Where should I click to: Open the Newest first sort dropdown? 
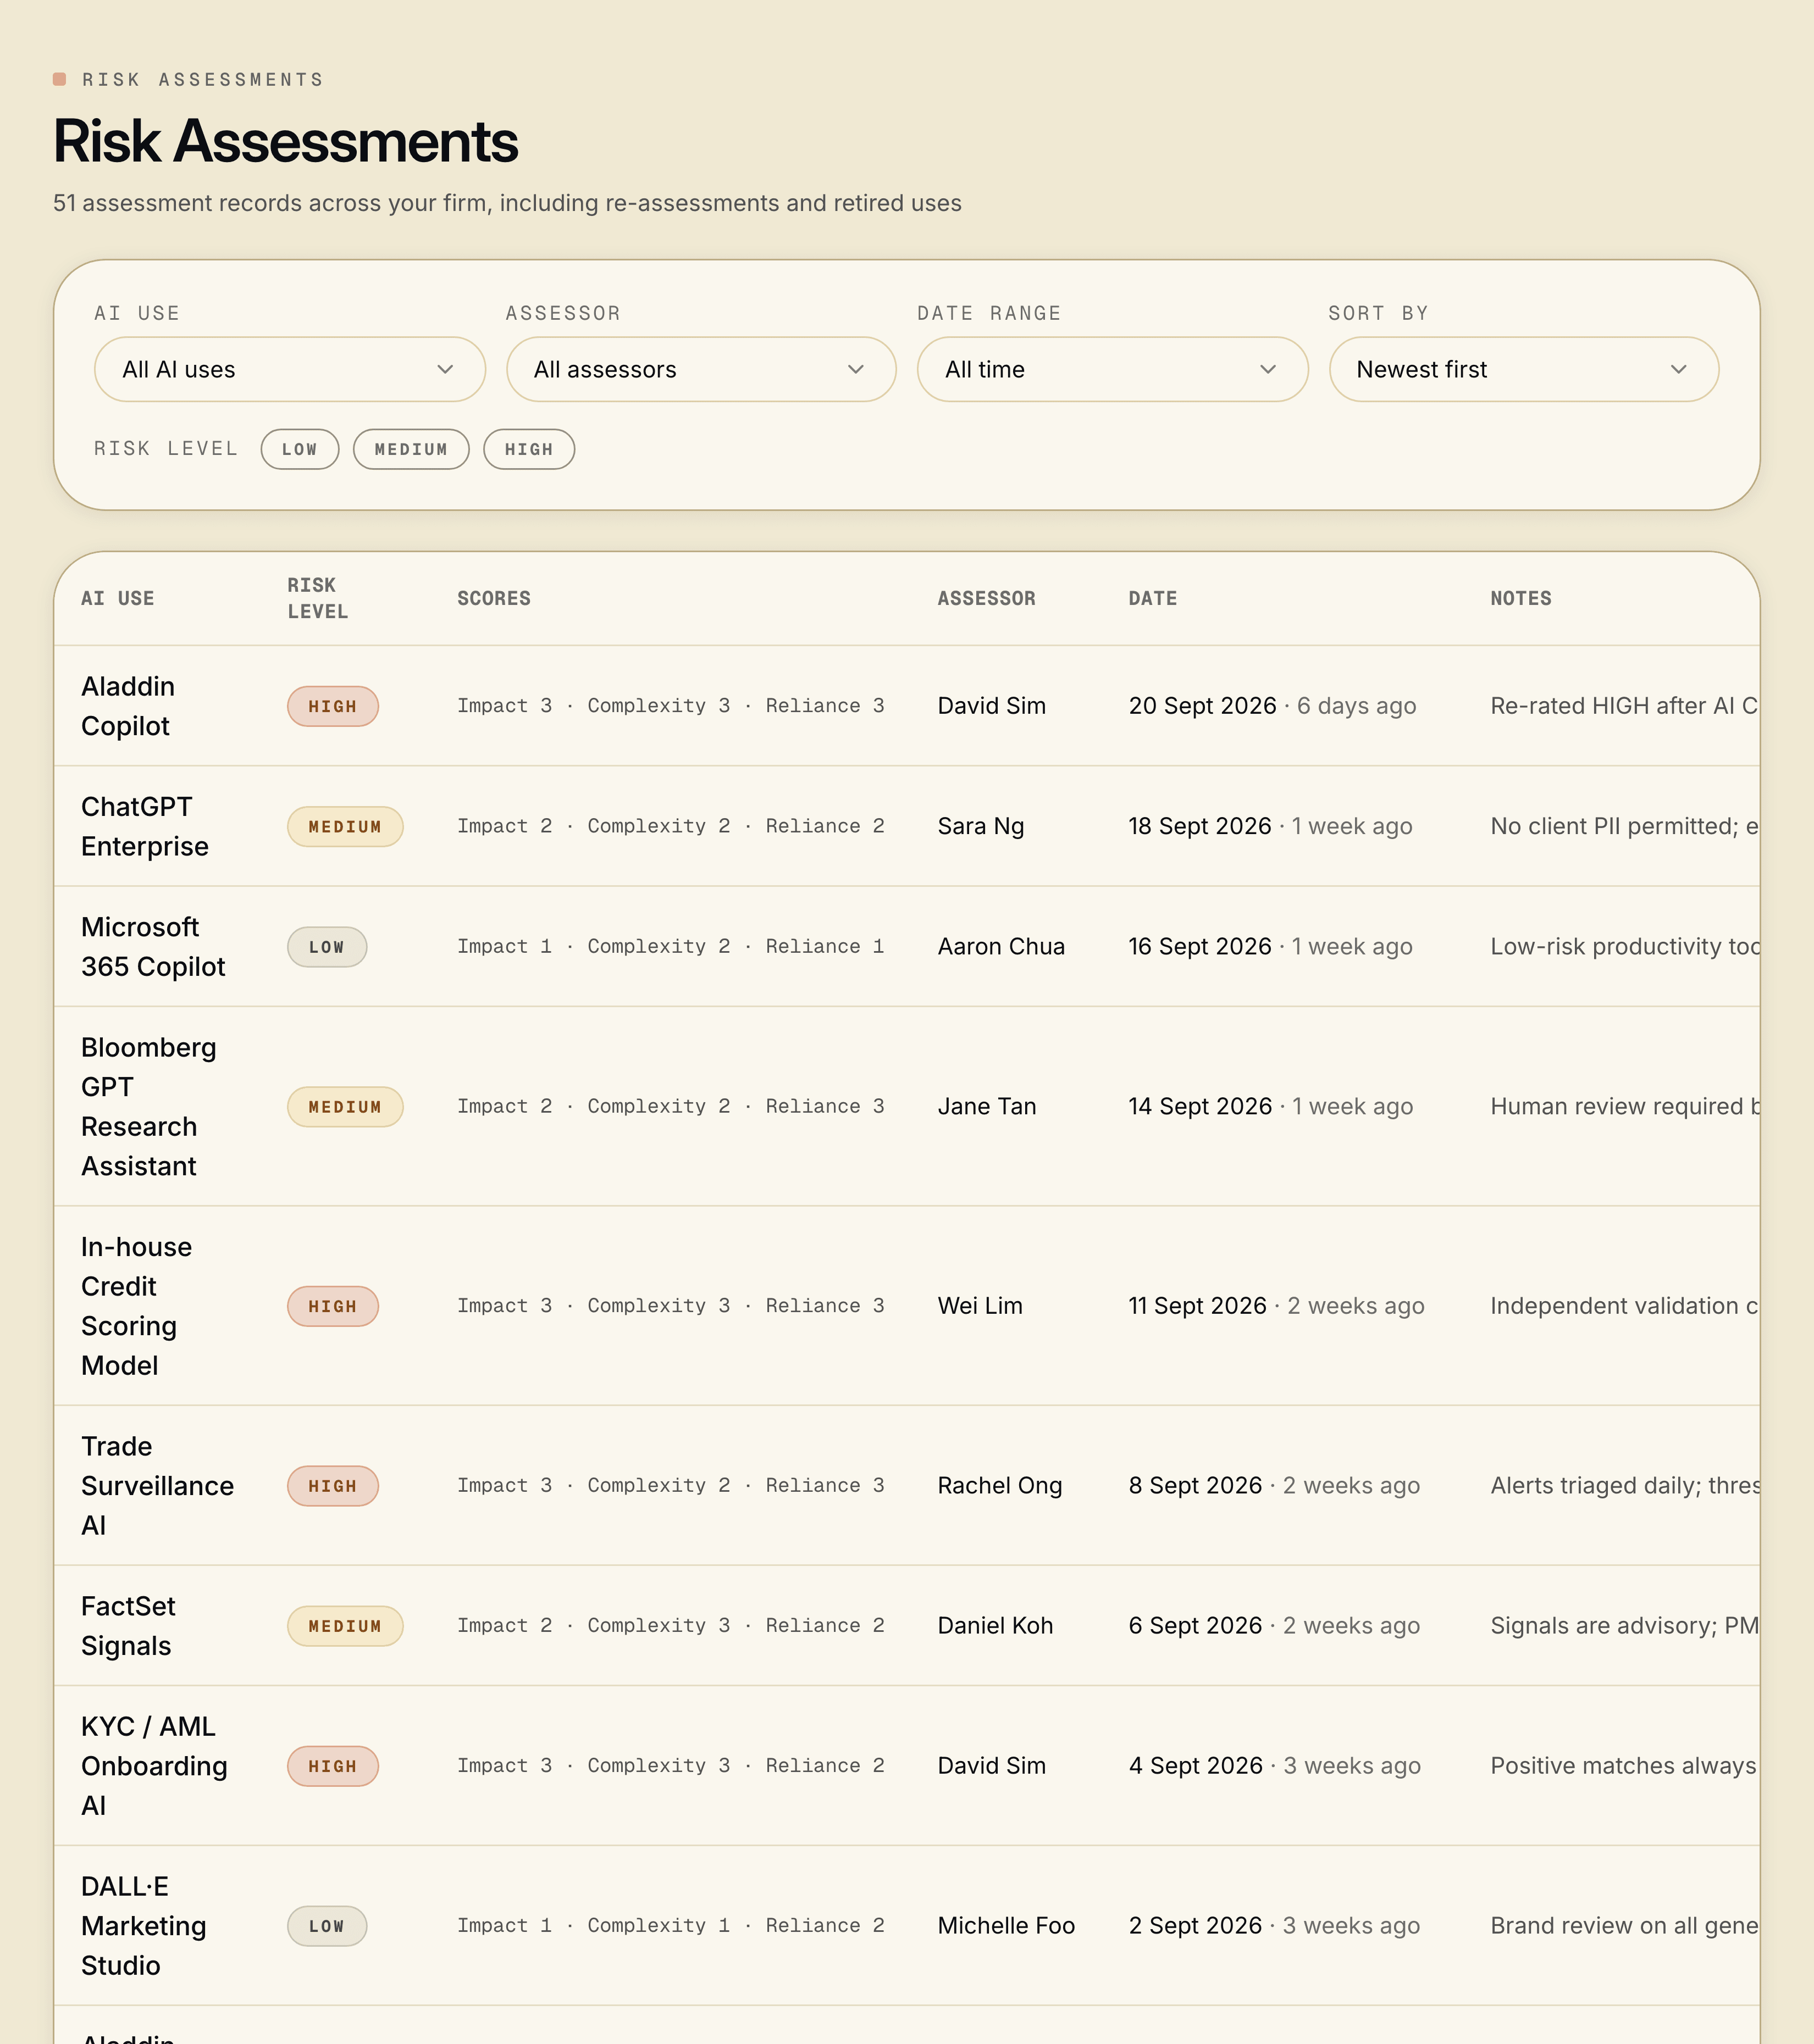1523,369
